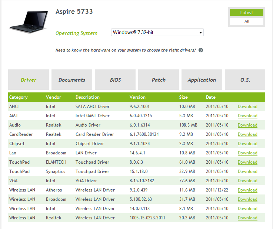Open the BIOS tab

[115, 80]
